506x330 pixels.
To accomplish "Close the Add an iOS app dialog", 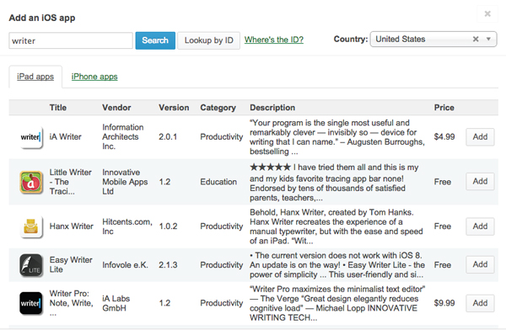I will pos(487,13).
